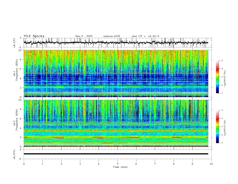The height and width of the screenshot is (184, 238).
Task: Click time axis tick label '2'
Action: click(x=61, y=164)
